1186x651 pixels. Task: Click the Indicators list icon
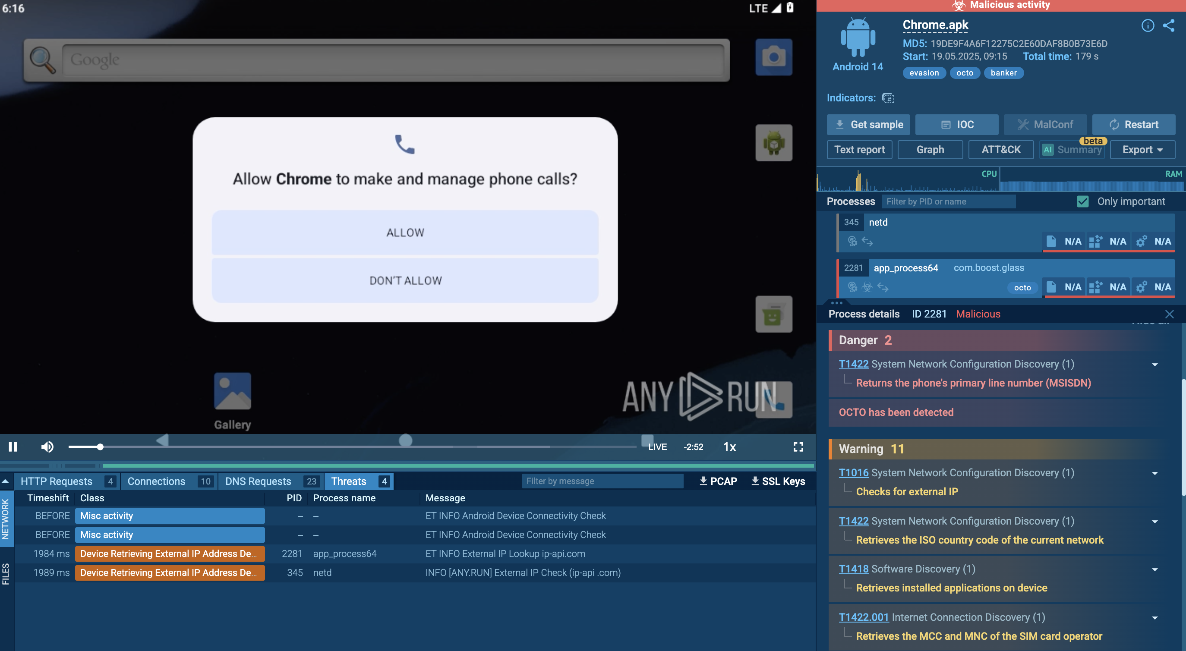(x=888, y=98)
